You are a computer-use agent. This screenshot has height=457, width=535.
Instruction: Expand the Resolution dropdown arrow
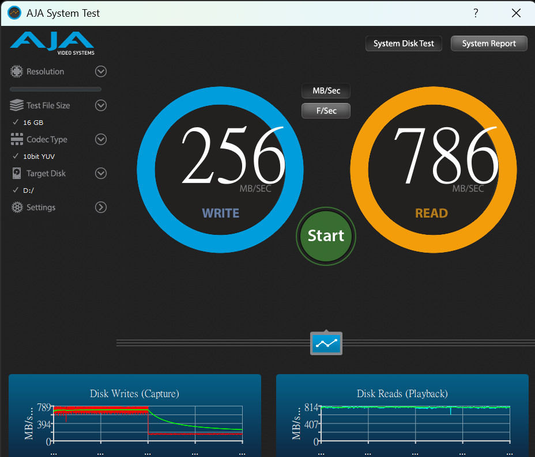101,71
